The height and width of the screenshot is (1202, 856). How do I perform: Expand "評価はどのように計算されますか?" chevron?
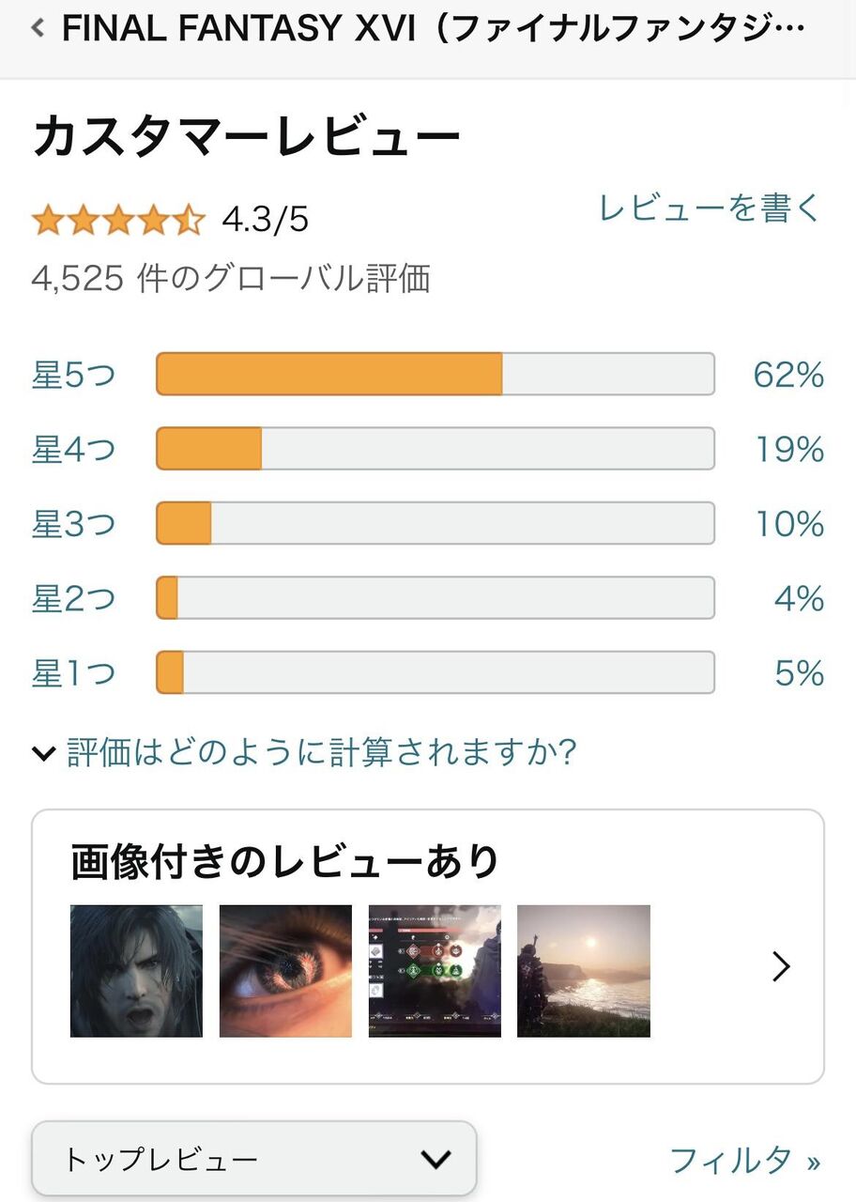pos(44,752)
